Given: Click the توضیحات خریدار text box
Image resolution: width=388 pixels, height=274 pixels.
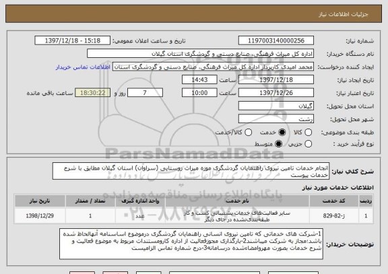Looking at the screenshot, I should point(191,244).
